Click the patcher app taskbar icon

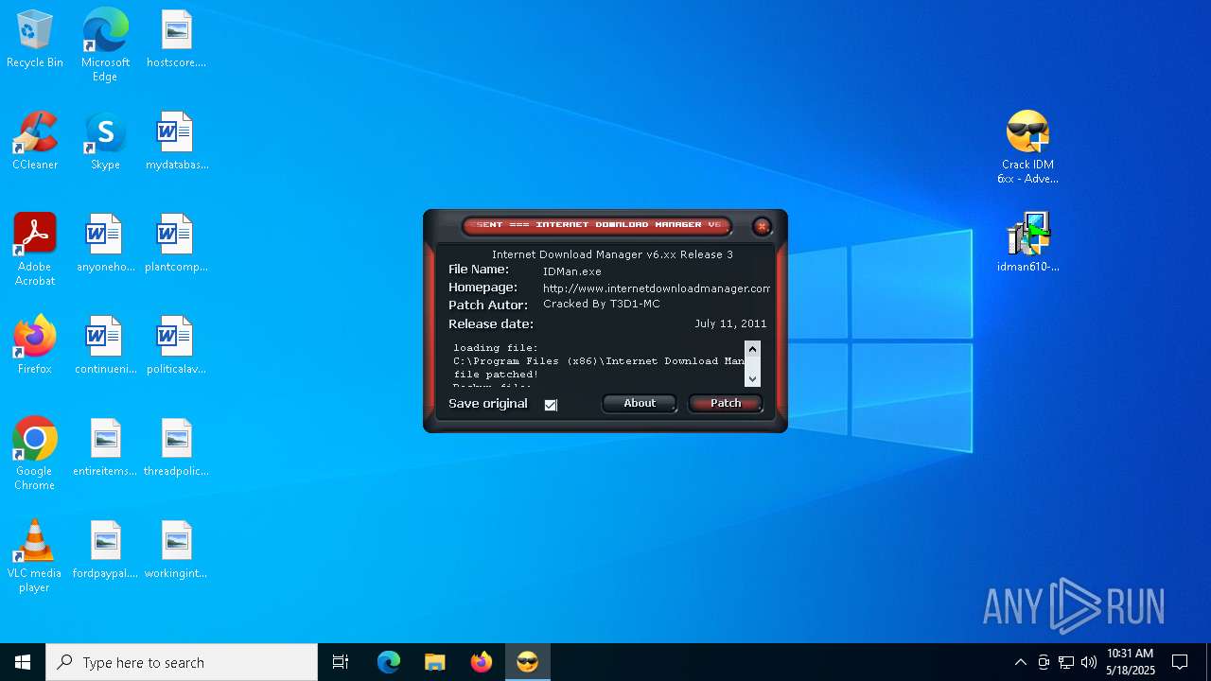pos(528,663)
